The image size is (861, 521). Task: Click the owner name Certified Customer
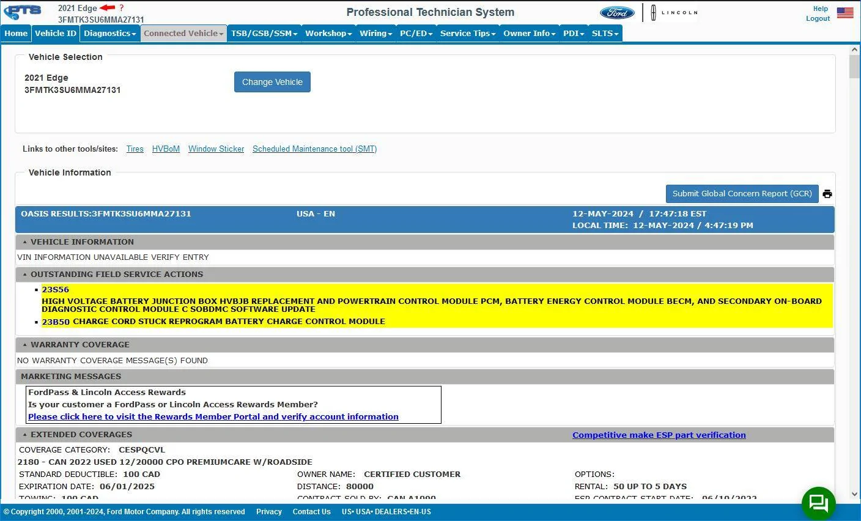pyautogui.click(x=412, y=475)
